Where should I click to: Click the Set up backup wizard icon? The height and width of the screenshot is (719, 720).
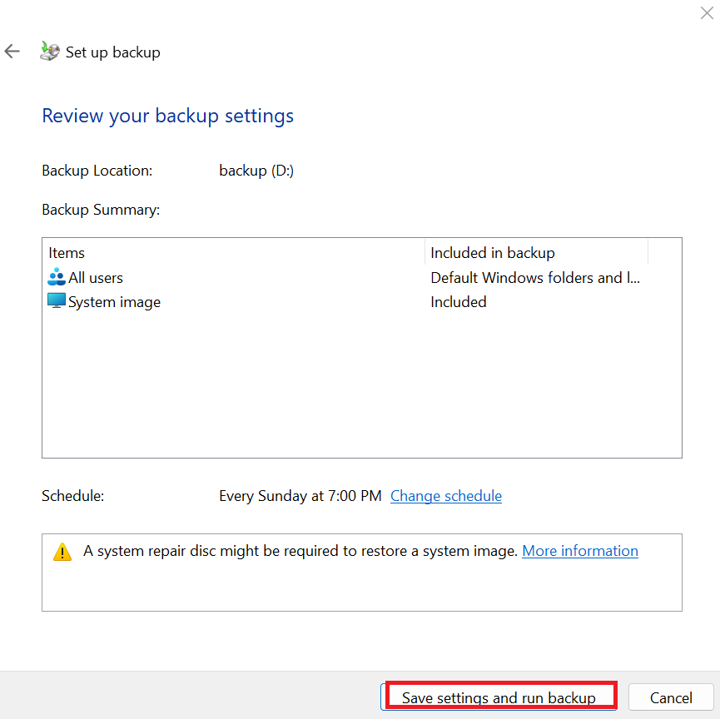pyautogui.click(x=49, y=51)
